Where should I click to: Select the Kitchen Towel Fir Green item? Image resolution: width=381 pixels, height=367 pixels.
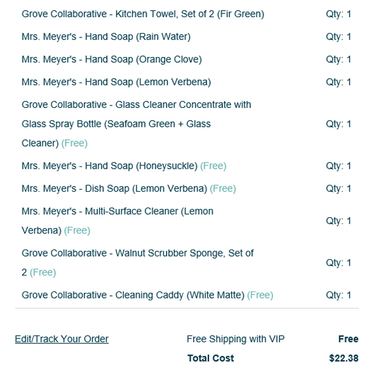143,14
